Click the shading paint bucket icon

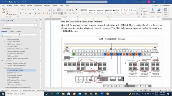point(70,13)
